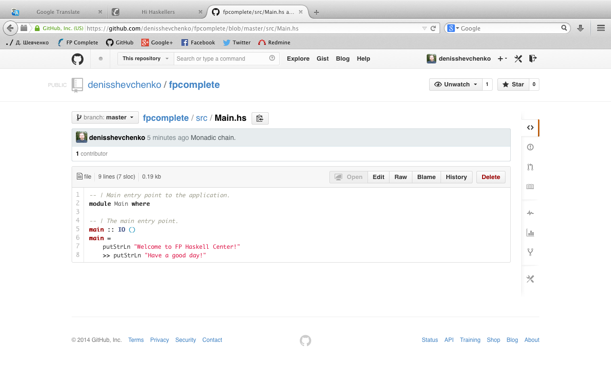This screenshot has width=611, height=382.
Task: Open This repository search scope dropdown
Action: click(x=146, y=59)
